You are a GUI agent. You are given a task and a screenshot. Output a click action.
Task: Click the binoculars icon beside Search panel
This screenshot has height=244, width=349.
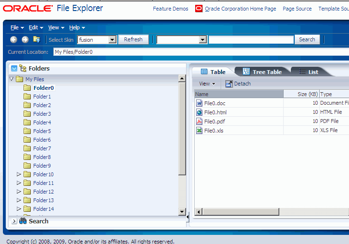(23, 221)
